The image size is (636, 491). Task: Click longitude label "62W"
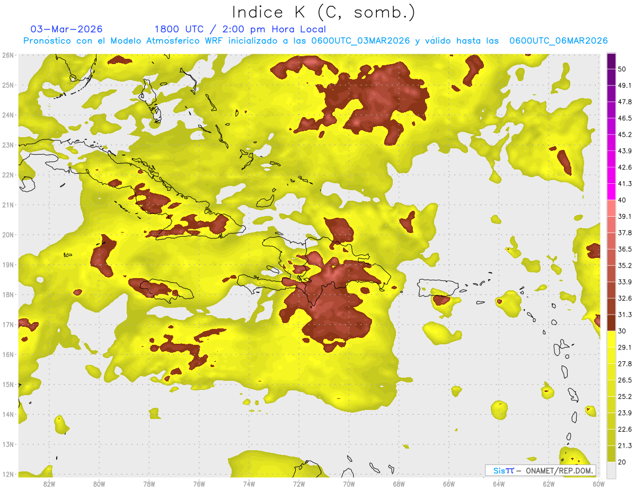coord(549,484)
